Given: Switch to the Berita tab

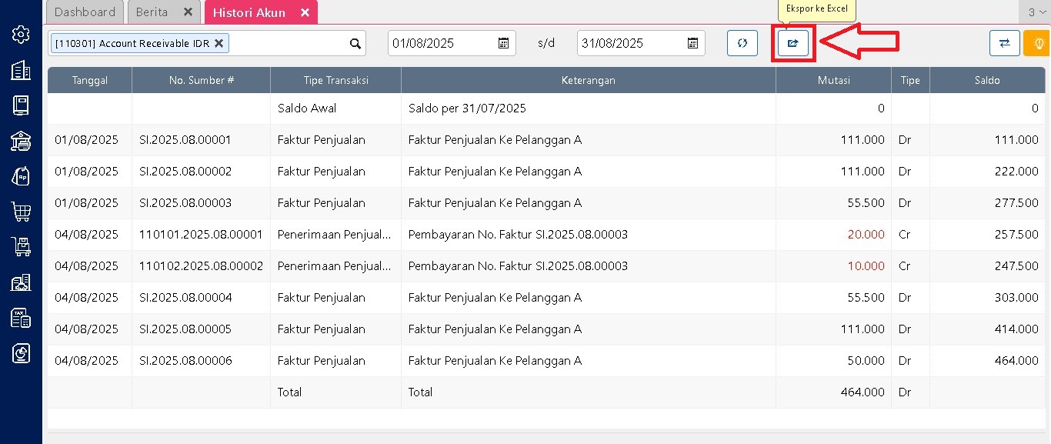Looking at the screenshot, I should [x=152, y=12].
